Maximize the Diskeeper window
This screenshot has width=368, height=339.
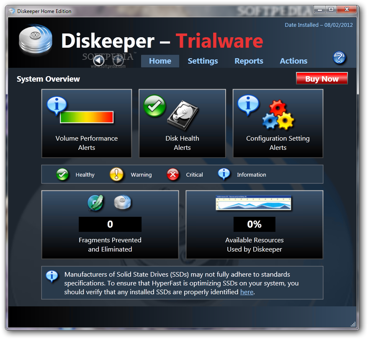click(331, 10)
